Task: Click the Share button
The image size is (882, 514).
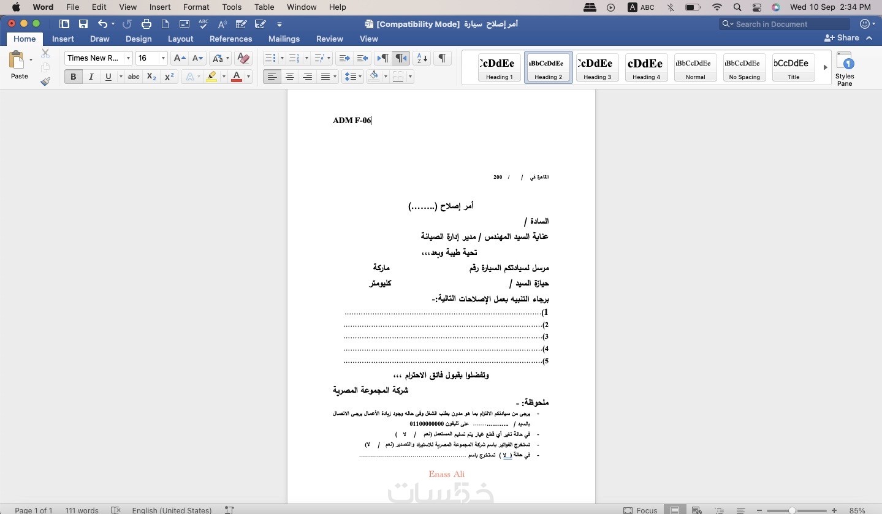Action: pyautogui.click(x=842, y=38)
